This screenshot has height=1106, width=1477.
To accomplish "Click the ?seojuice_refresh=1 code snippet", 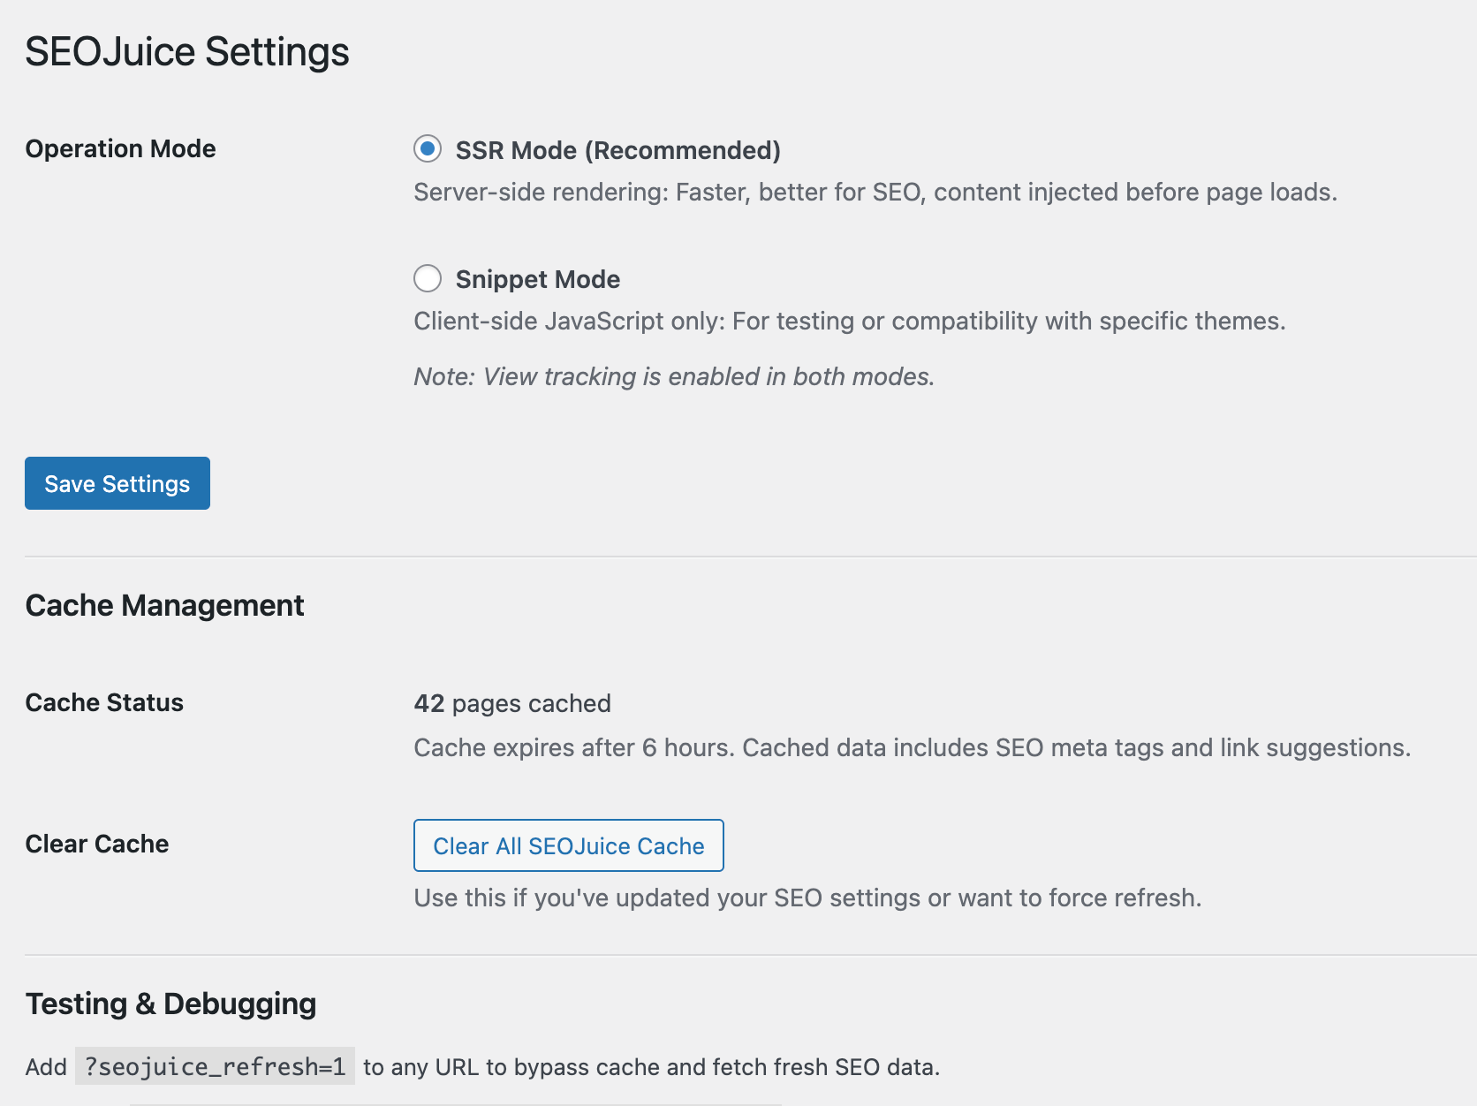I will tap(215, 1066).
